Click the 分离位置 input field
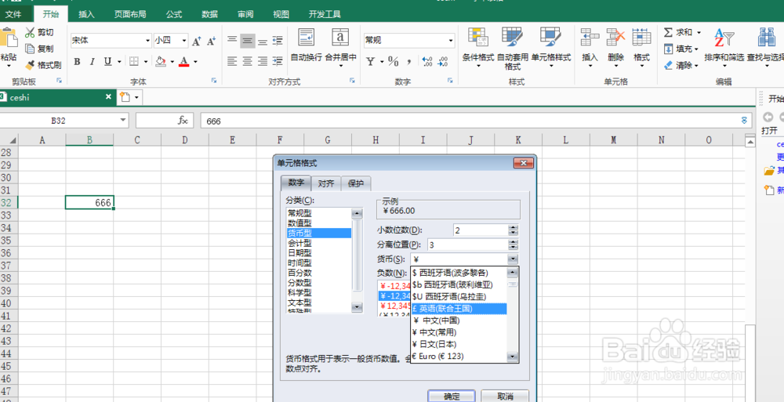784x402 pixels. click(466, 245)
